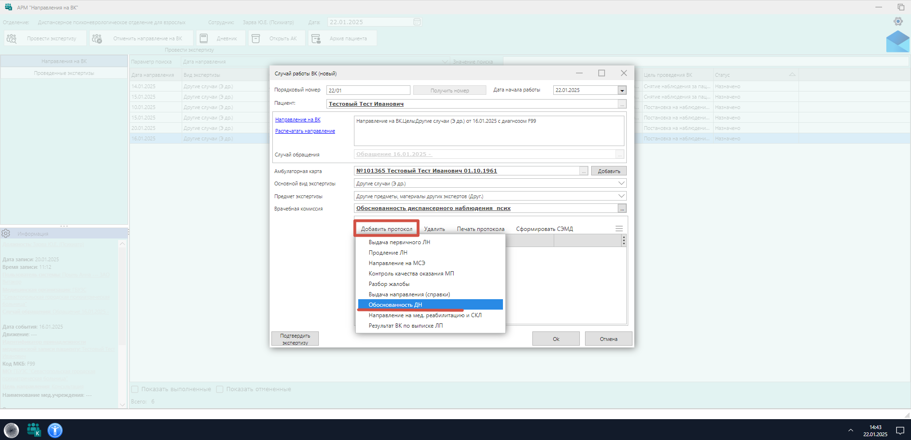Click Сформировать СЭМД button
The width and height of the screenshot is (911, 440).
point(545,229)
